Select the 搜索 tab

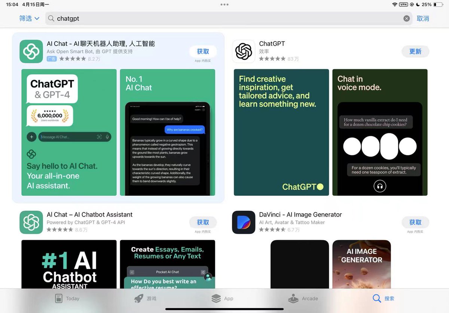384,298
